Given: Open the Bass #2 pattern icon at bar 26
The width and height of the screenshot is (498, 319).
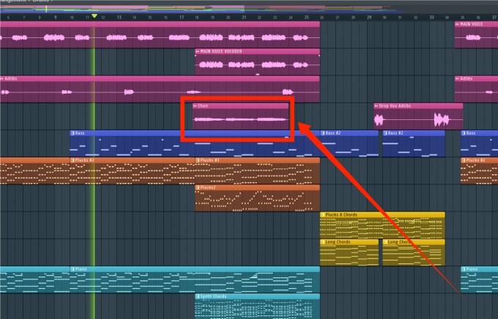Looking at the screenshot, I should [322, 133].
